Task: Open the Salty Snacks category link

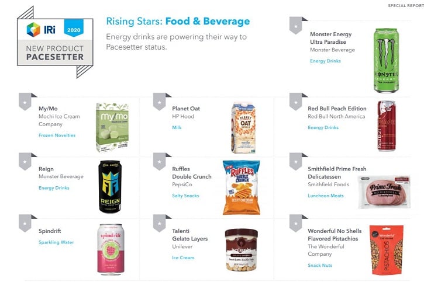Action: point(185,196)
